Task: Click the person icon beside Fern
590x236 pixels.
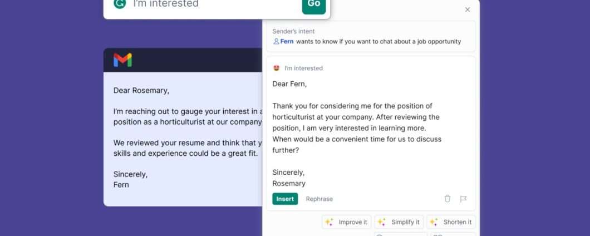Action: pos(276,41)
